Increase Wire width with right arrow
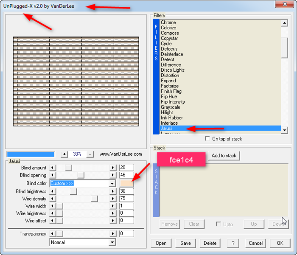Image resolution: width=297 pixels, height=255 pixels. pos(113,206)
